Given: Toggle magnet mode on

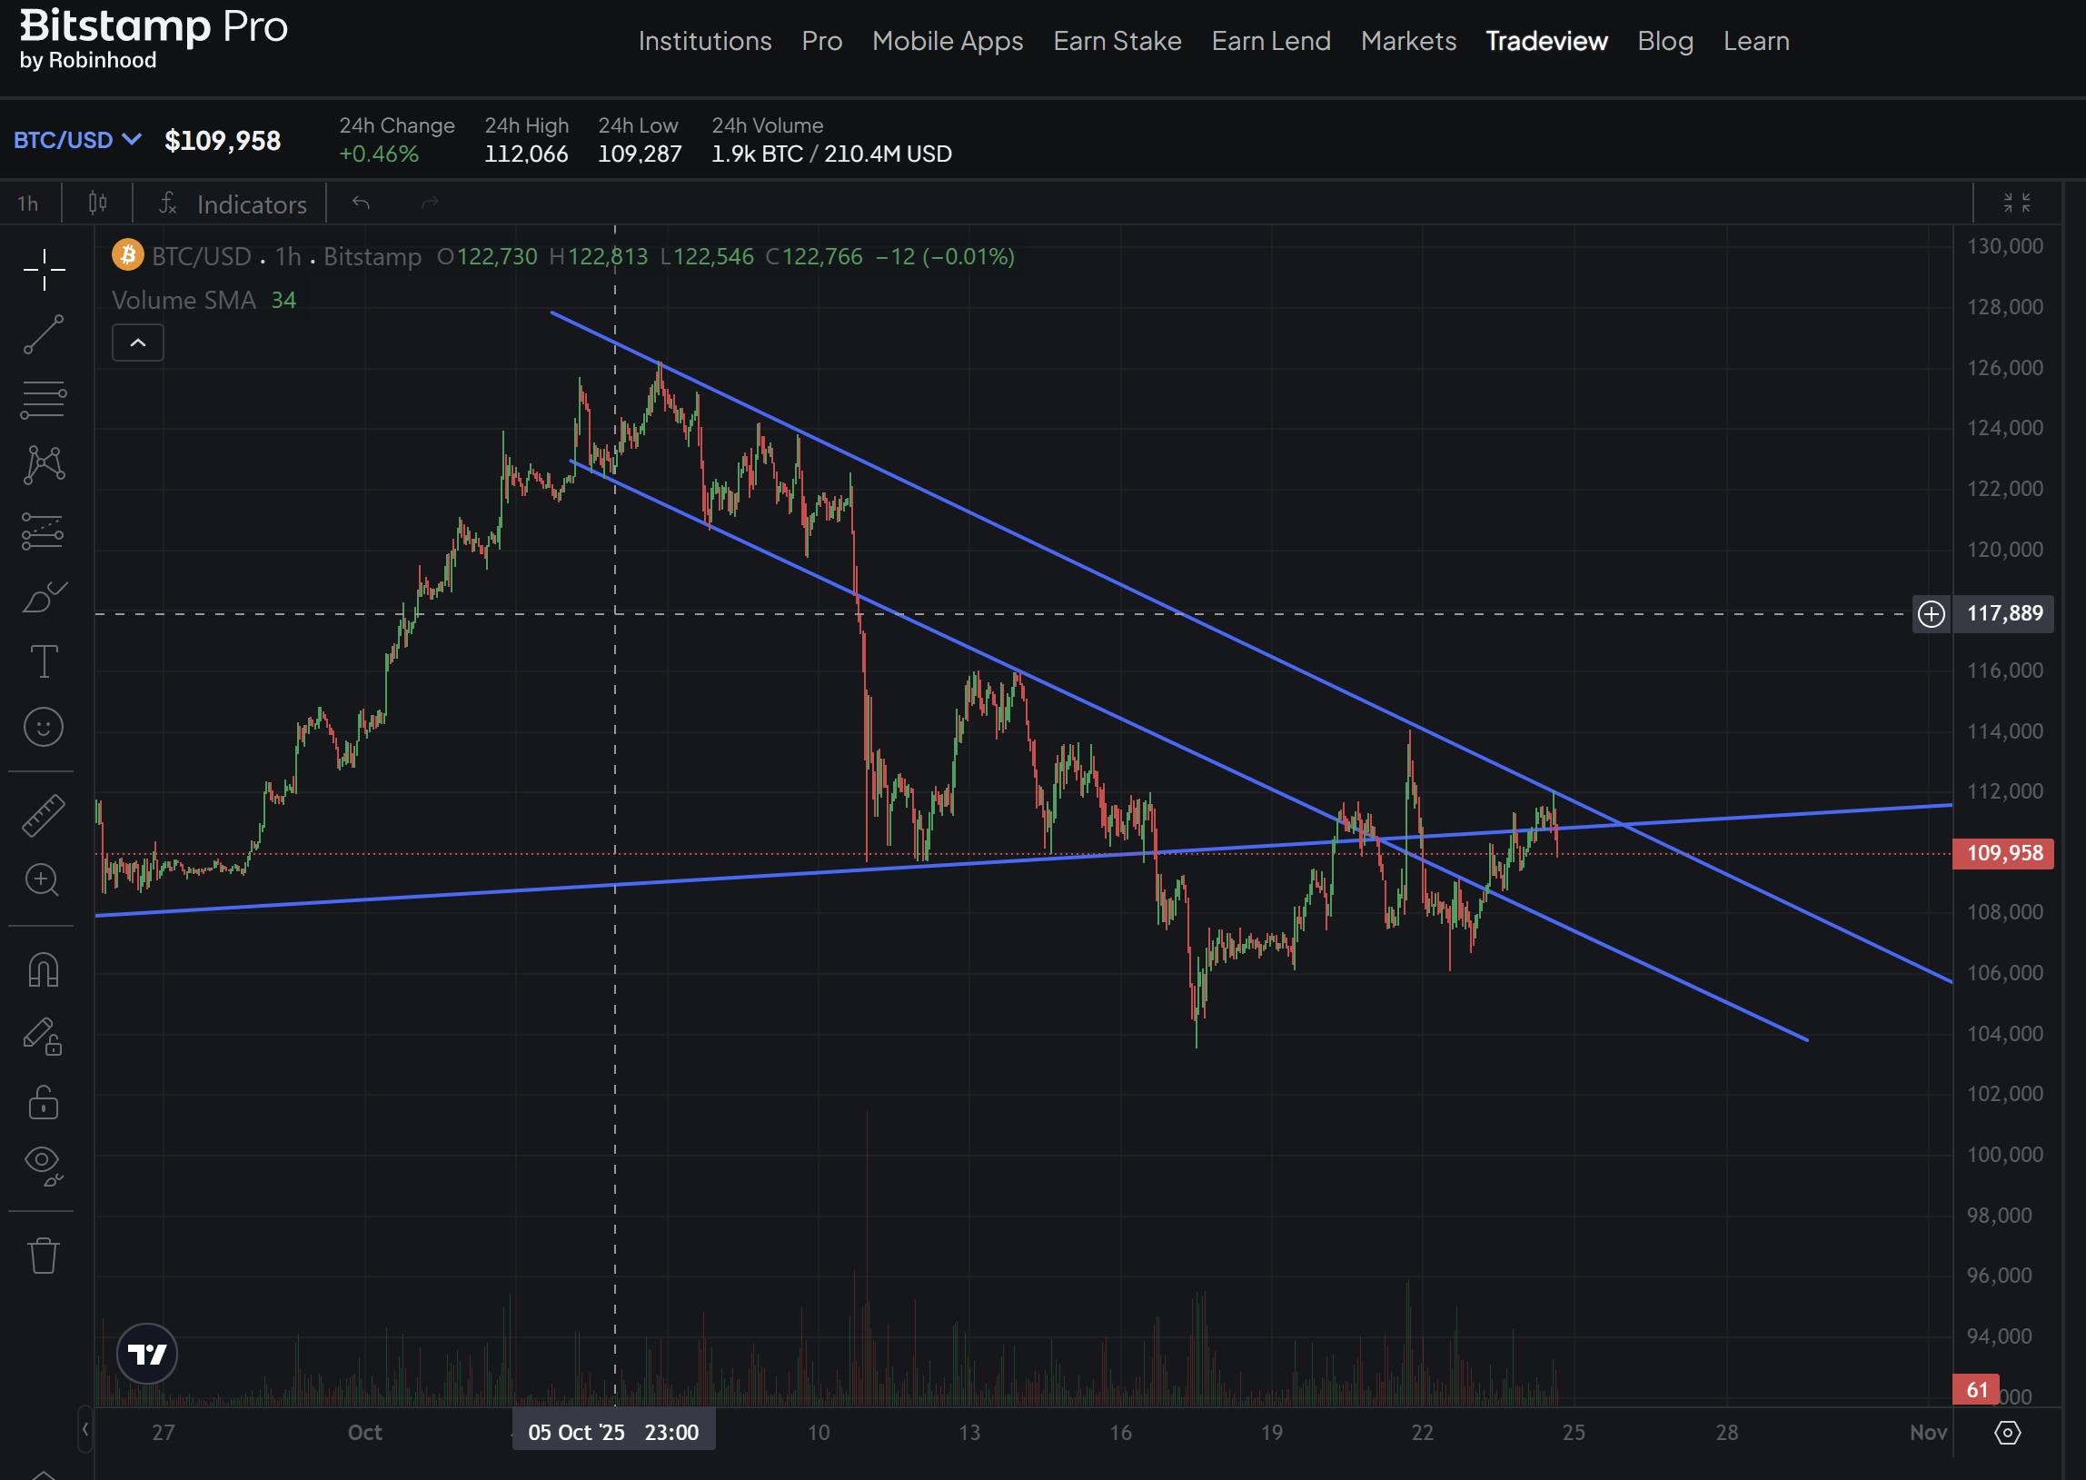Looking at the screenshot, I should (x=43, y=969).
